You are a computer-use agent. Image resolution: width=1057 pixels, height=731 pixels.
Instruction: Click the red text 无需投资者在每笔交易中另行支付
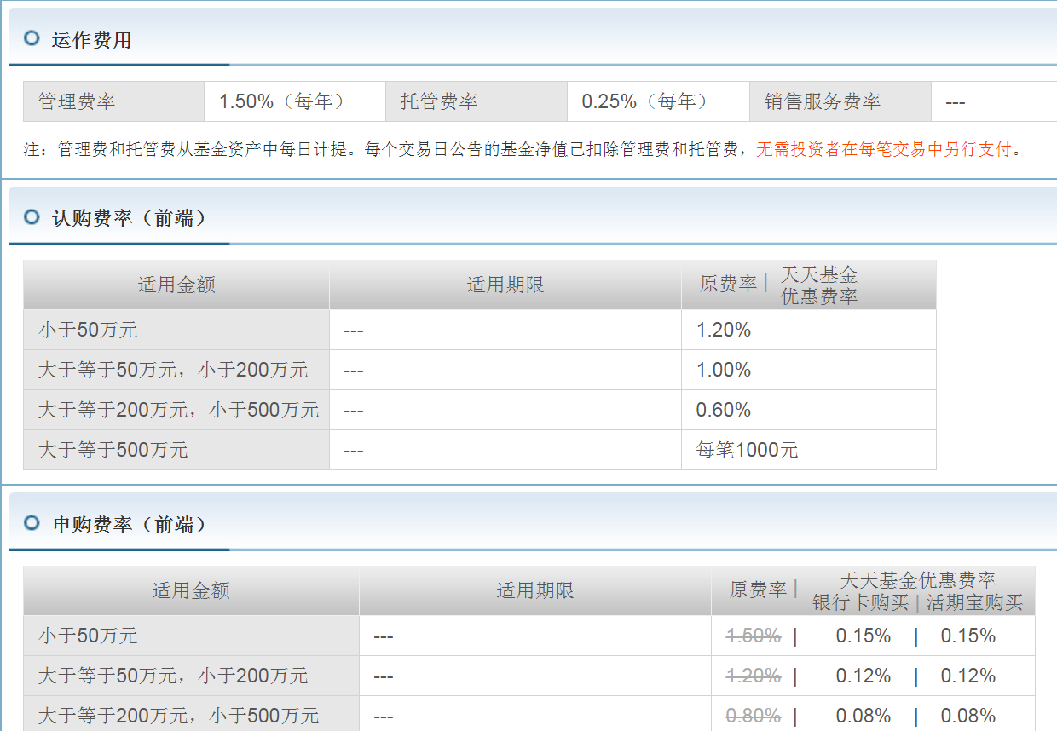click(883, 150)
